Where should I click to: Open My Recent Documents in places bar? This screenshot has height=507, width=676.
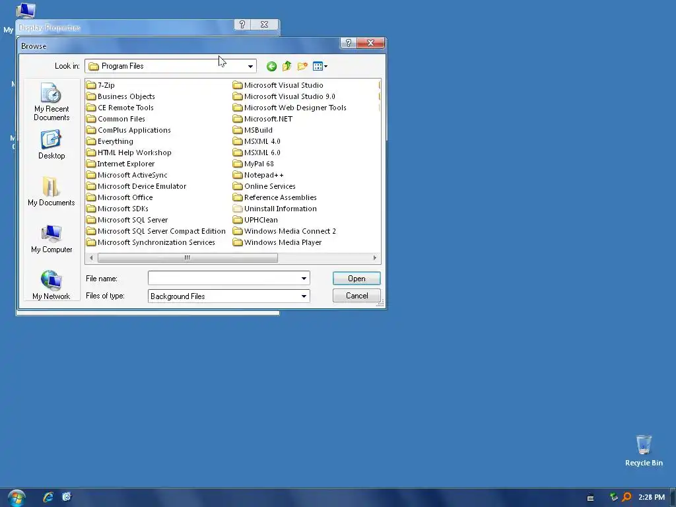(51, 102)
